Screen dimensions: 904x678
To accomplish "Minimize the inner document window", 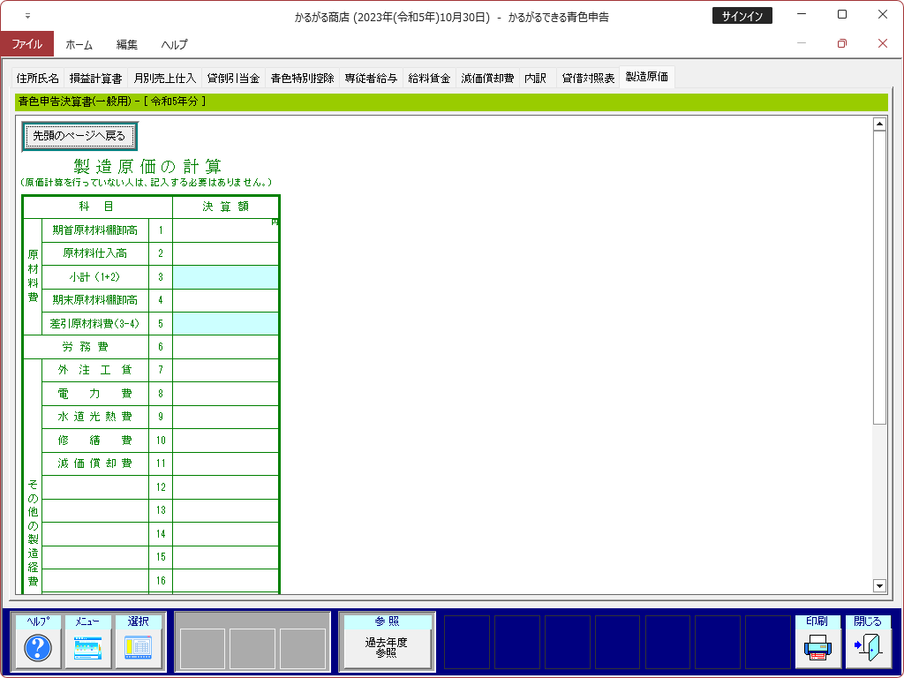I will point(802,44).
